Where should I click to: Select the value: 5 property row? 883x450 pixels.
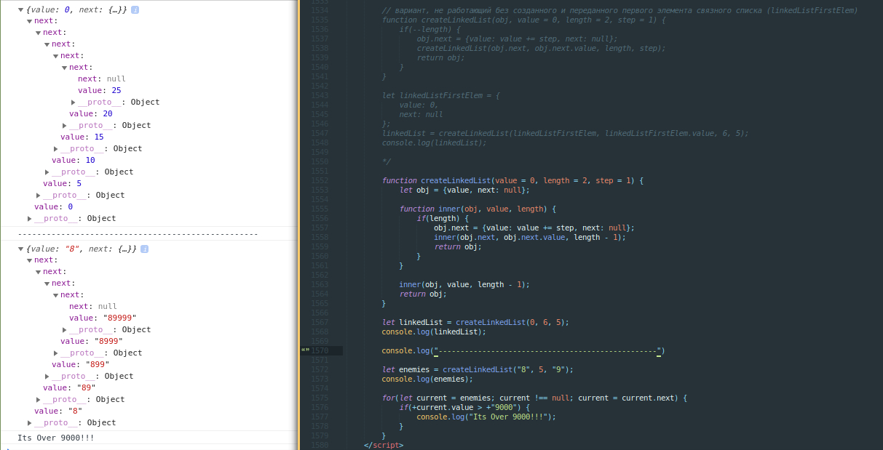click(62, 184)
